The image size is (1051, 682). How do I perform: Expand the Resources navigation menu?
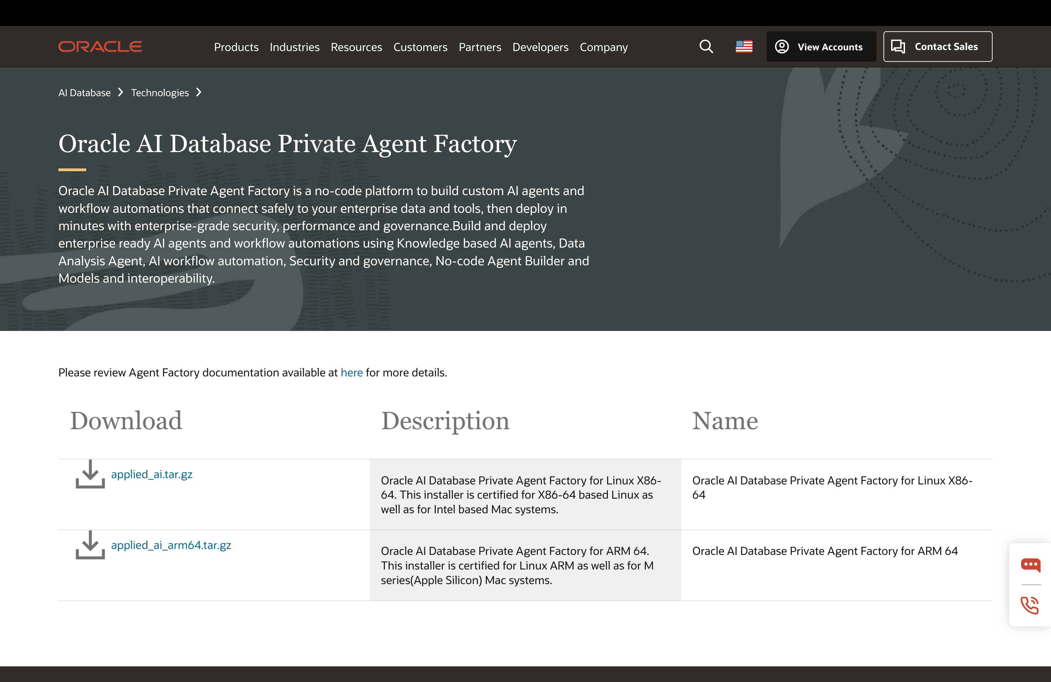click(x=356, y=47)
